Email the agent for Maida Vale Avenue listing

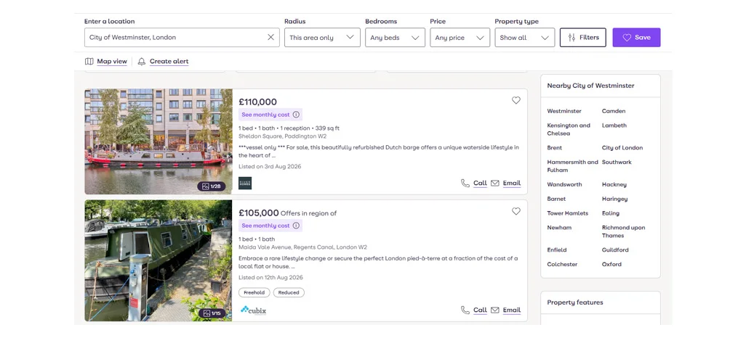click(506, 310)
